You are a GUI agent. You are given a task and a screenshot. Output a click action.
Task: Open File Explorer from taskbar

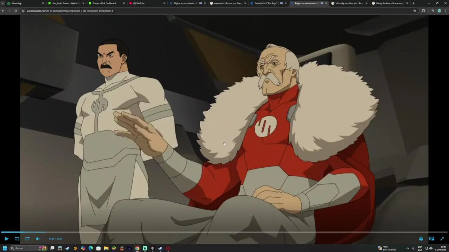click(x=106, y=248)
